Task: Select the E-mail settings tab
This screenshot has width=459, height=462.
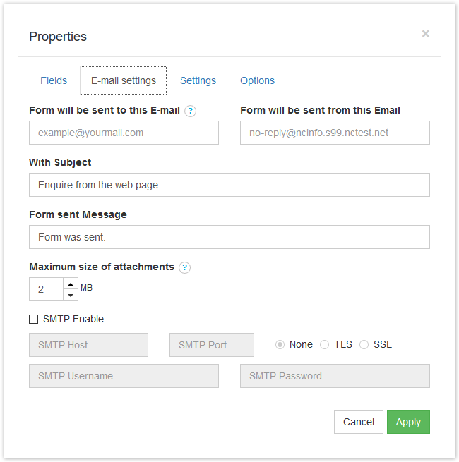Action: [x=124, y=80]
